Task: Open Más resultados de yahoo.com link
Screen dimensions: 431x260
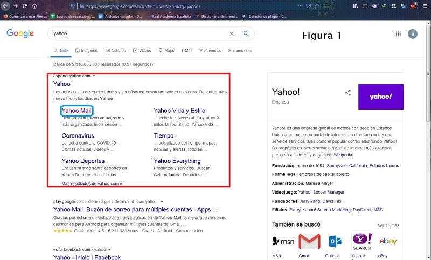Action: coord(92,183)
